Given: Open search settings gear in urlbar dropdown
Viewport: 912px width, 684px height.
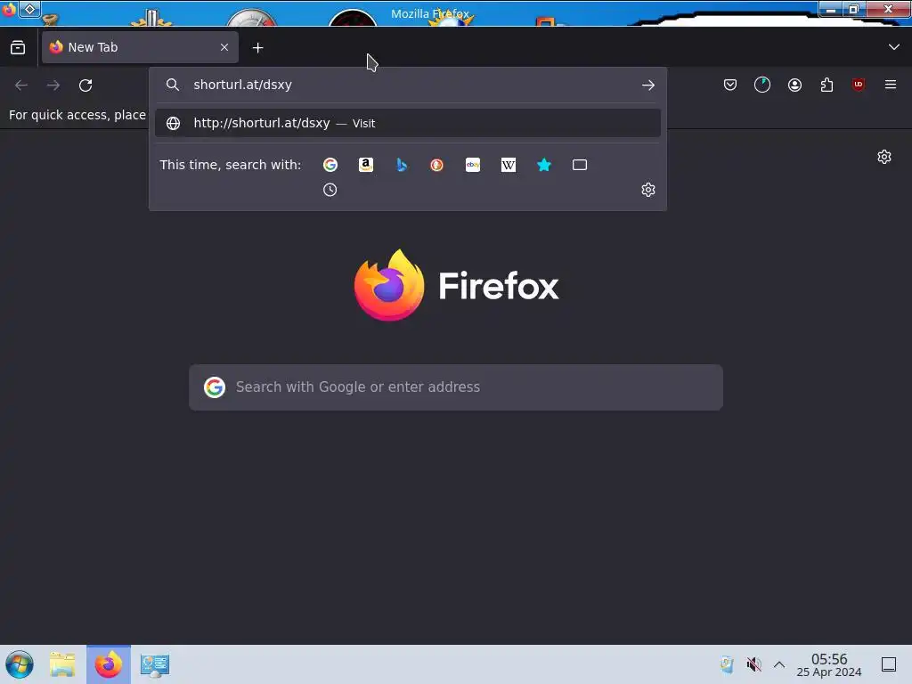Looking at the screenshot, I should [x=648, y=190].
